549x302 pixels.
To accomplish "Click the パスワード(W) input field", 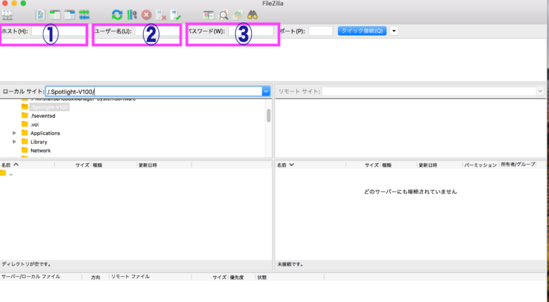I will click(251, 31).
